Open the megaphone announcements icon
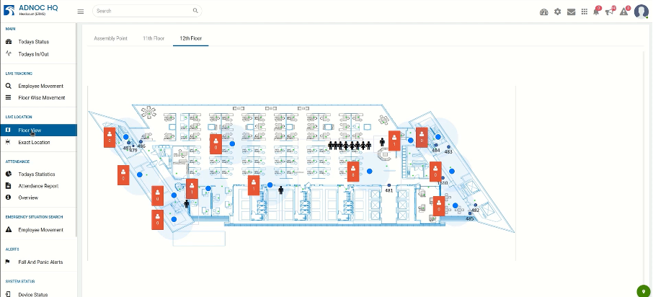This screenshot has width=653, height=297. 610,12
